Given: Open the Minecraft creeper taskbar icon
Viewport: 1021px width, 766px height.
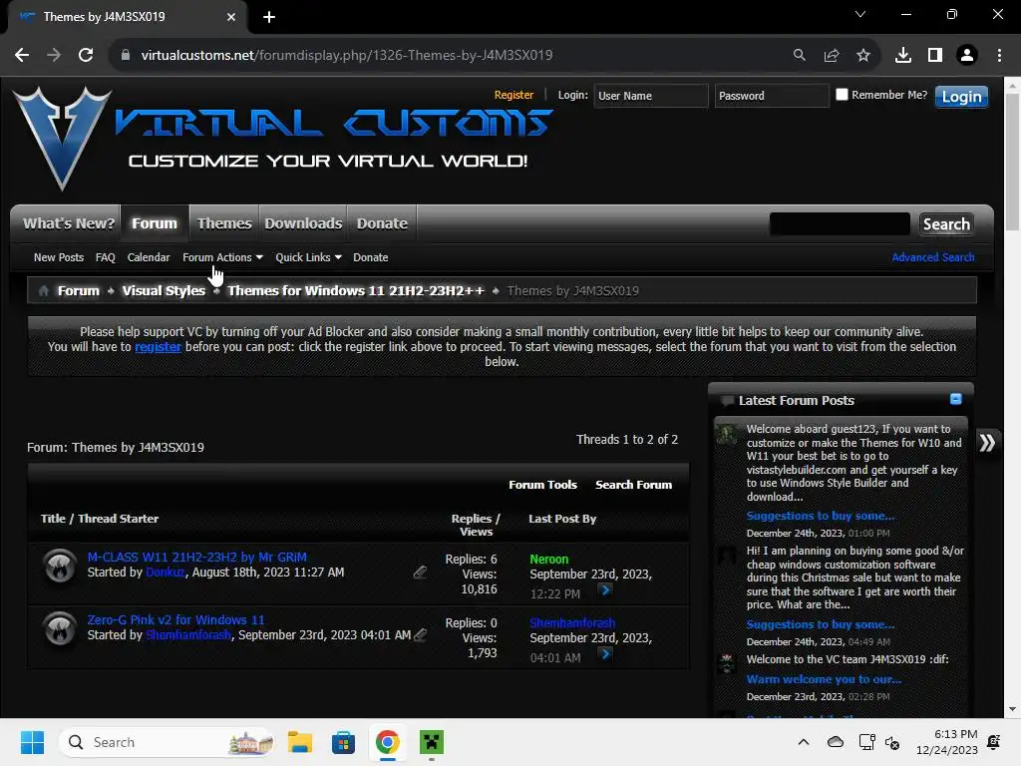Looking at the screenshot, I should pos(431,742).
